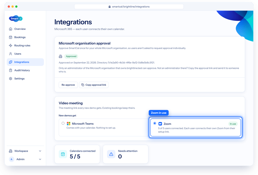258x175 pixels.
Task: Click the Routing rules icon
Action: (10, 46)
